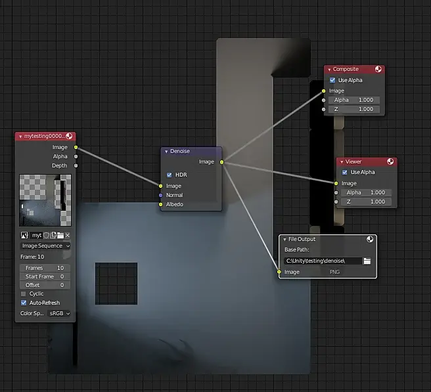Toggle Use Alpha in Composite node

coord(332,80)
